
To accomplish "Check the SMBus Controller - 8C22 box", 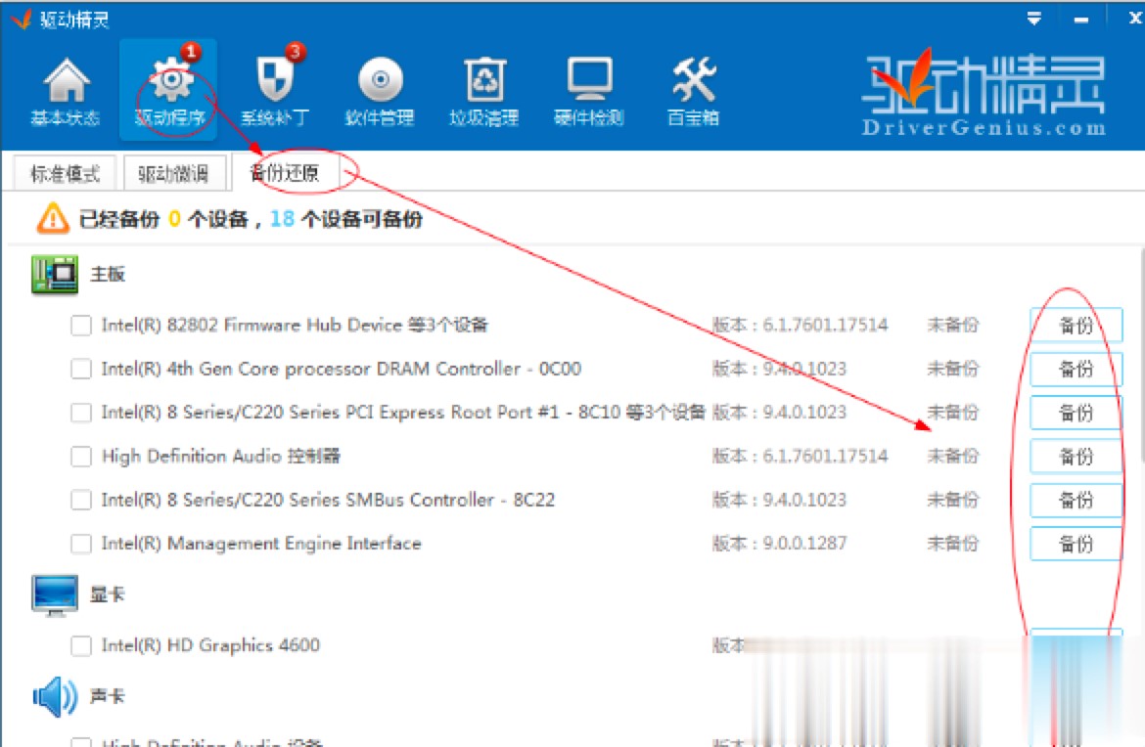I will pyautogui.click(x=81, y=501).
